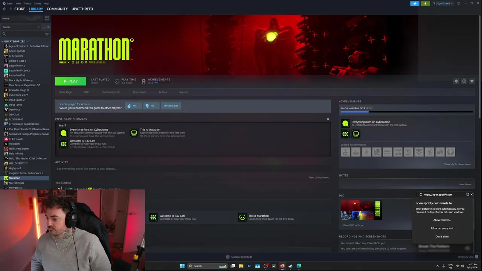482x271 pixels.
Task: Open the View menu
Action: [18, 3]
